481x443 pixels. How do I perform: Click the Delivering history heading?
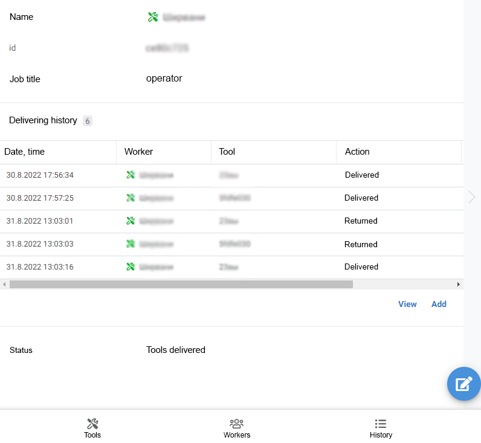(44, 120)
